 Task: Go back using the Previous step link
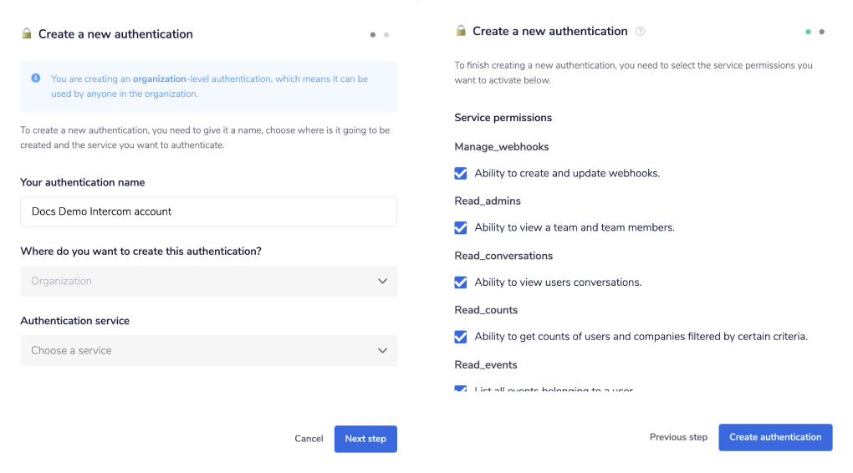click(678, 437)
